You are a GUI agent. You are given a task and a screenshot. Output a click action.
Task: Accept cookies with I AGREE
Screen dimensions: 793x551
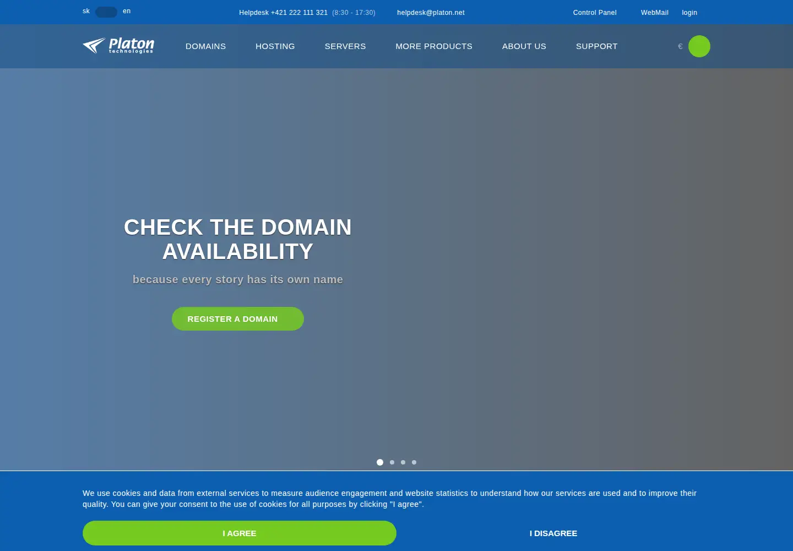point(240,533)
